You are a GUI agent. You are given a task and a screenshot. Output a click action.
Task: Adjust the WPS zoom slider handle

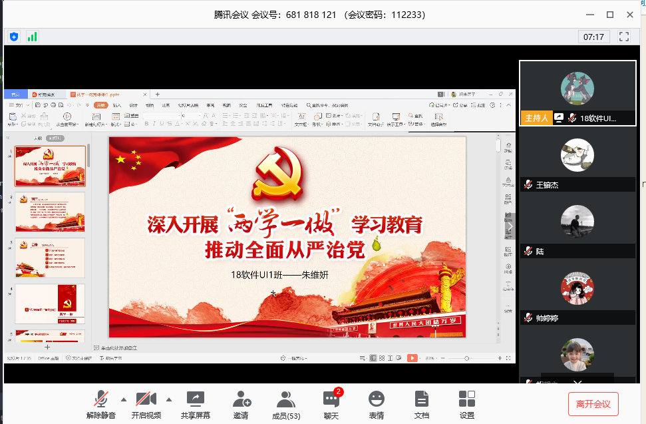pos(466,358)
